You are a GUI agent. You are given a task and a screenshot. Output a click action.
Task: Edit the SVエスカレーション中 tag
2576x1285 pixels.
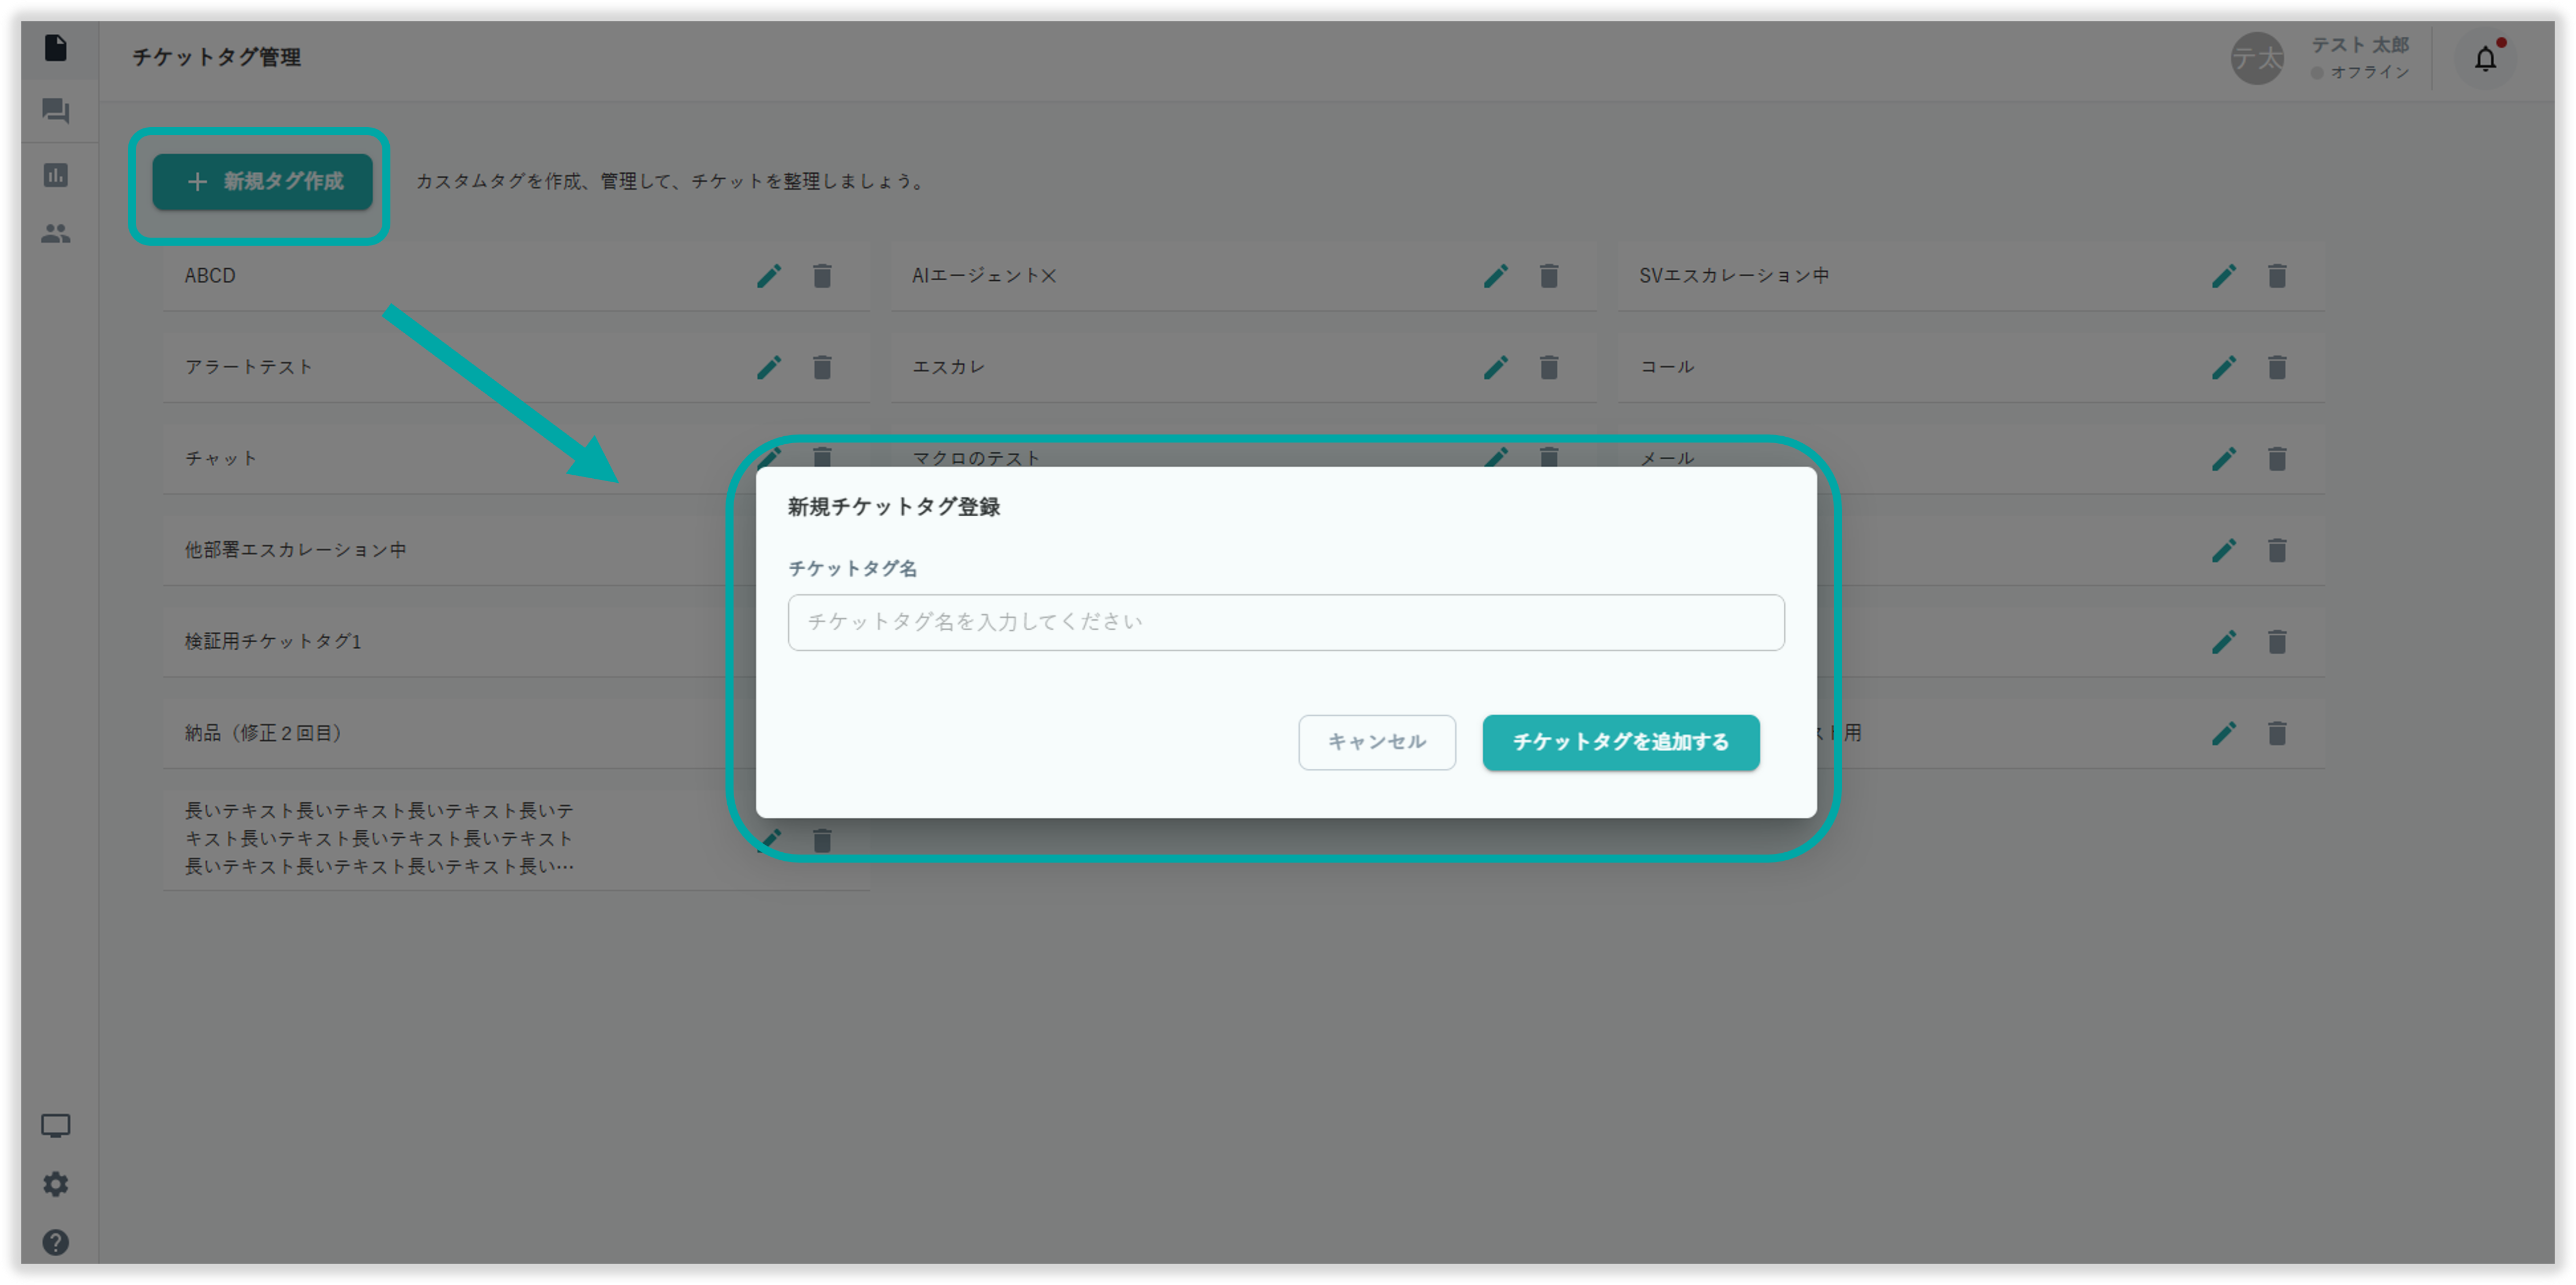coord(2223,276)
